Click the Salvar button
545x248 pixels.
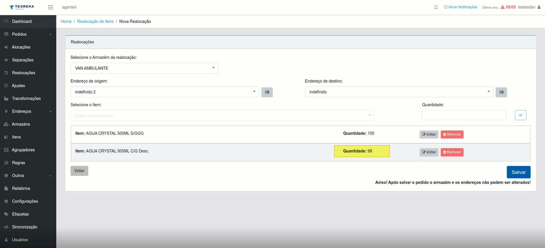click(x=519, y=172)
